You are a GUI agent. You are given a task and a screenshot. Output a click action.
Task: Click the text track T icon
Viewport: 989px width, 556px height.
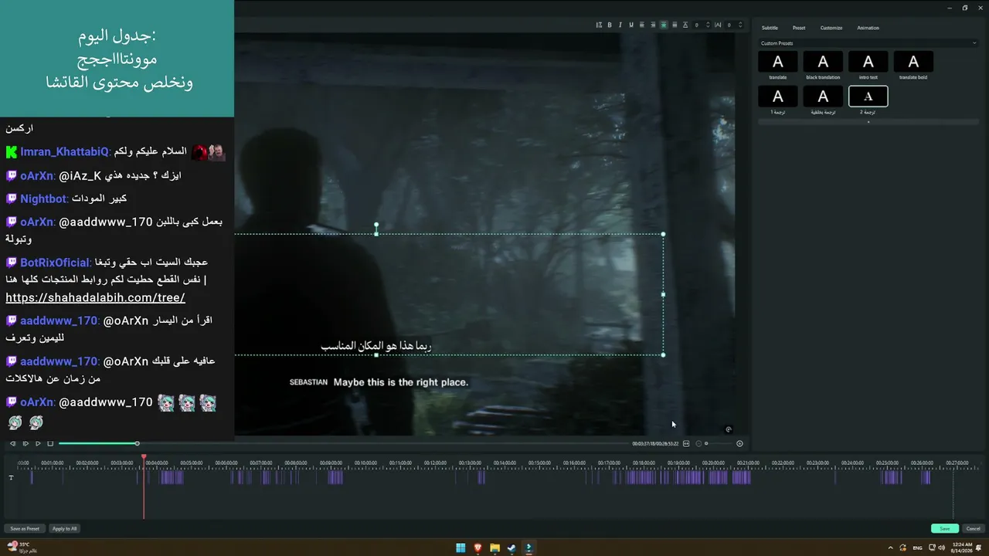click(11, 477)
